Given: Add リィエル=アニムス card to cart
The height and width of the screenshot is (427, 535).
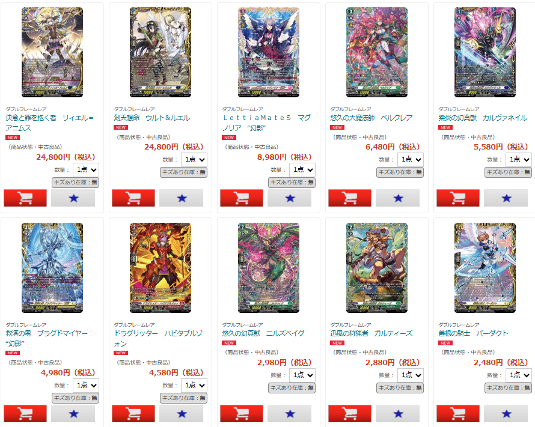Looking at the screenshot, I should 25,198.
